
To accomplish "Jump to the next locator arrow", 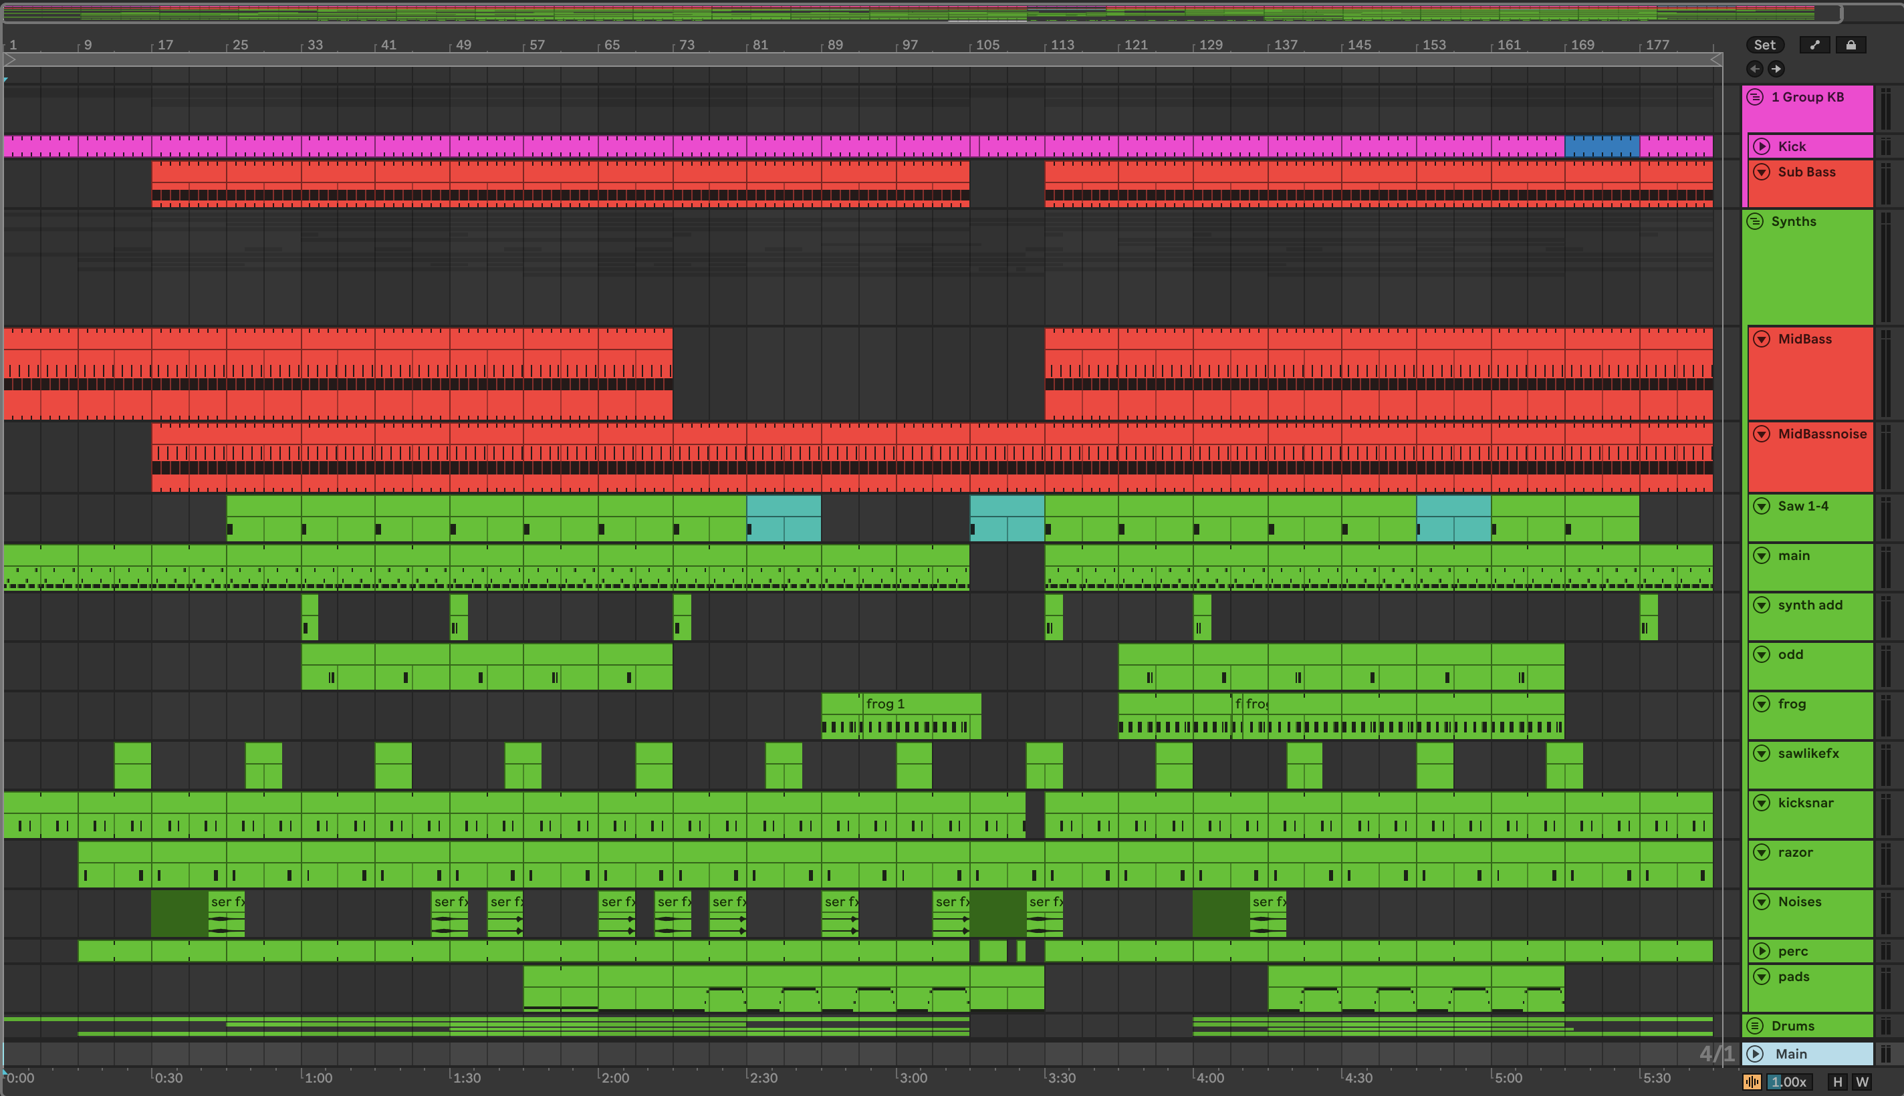I will (1776, 70).
